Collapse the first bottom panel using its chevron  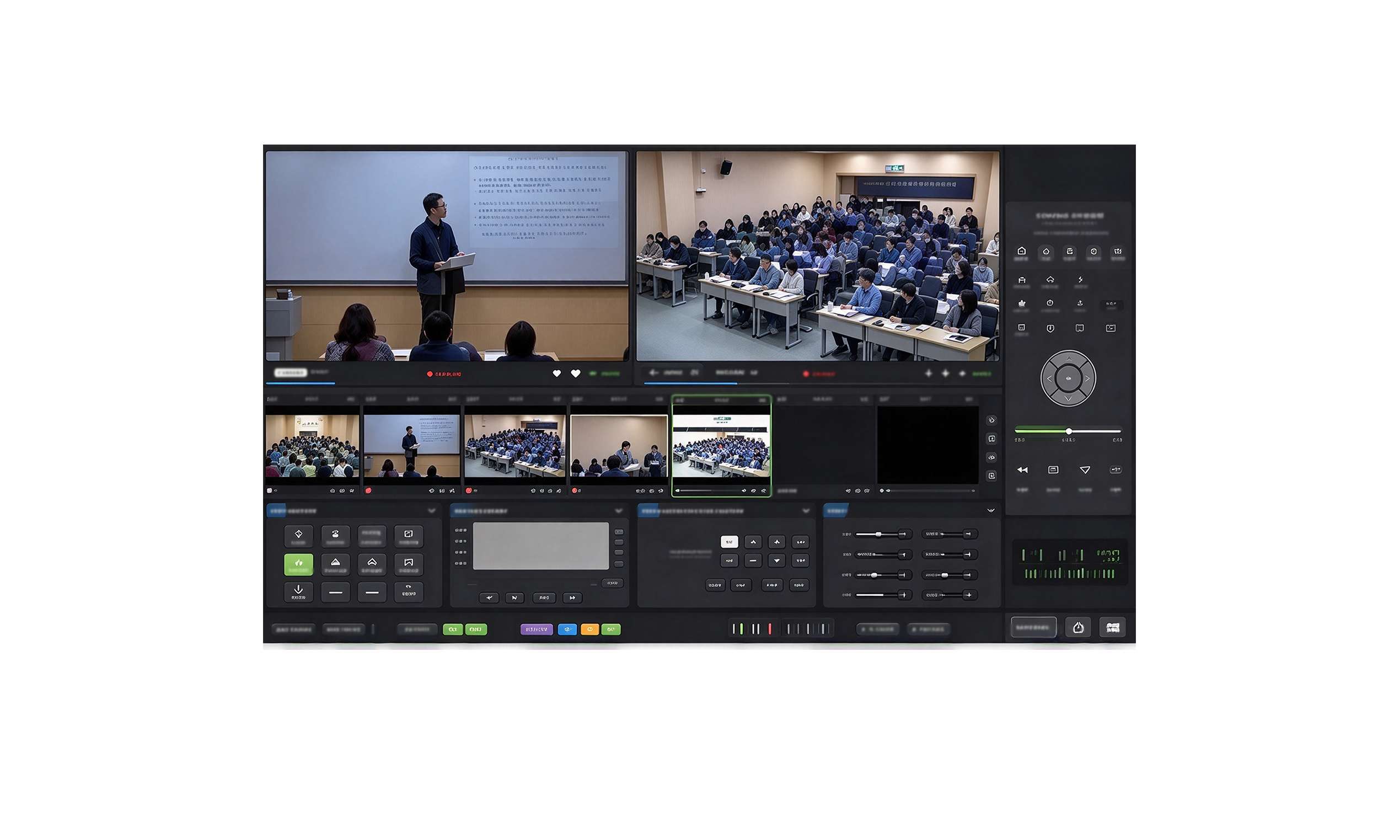point(431,511)
